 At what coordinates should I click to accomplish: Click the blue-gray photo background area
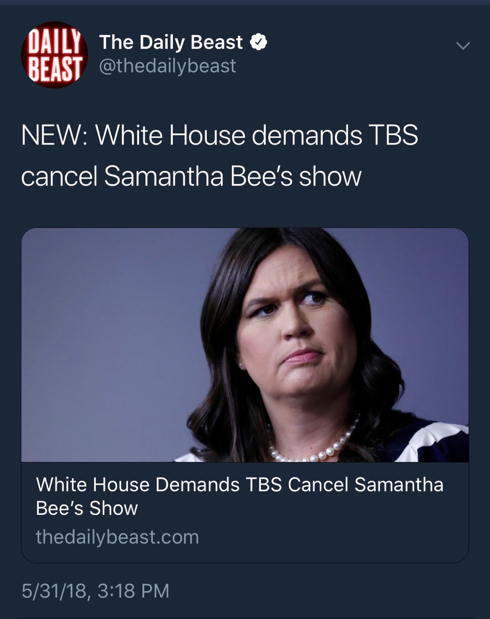pos(111,339)
